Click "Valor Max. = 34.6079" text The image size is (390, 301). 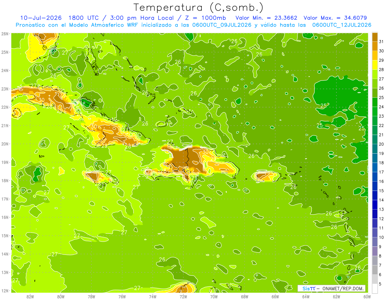click(x=335, y=18)
